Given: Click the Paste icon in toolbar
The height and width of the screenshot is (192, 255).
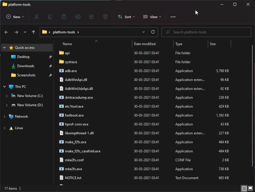Looking at the screenshot, I should point(64,17).
